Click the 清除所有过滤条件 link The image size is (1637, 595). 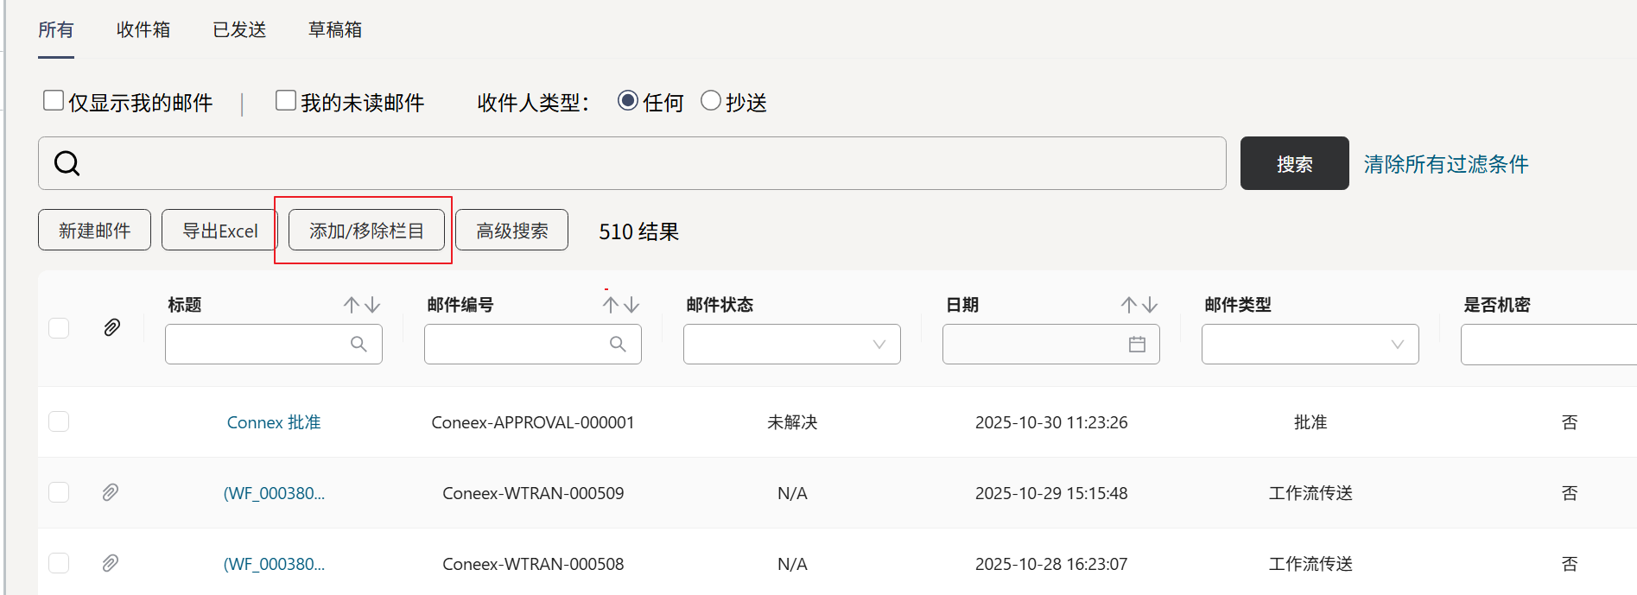coord(1446,164)
